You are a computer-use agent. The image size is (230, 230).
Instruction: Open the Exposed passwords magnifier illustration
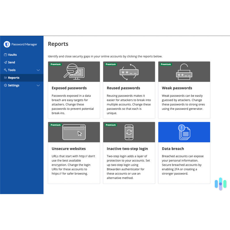coord(74,72)
